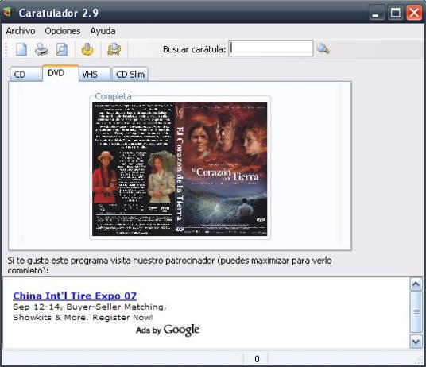
Task: Minimize the Caratulador window
Action: 376,13
